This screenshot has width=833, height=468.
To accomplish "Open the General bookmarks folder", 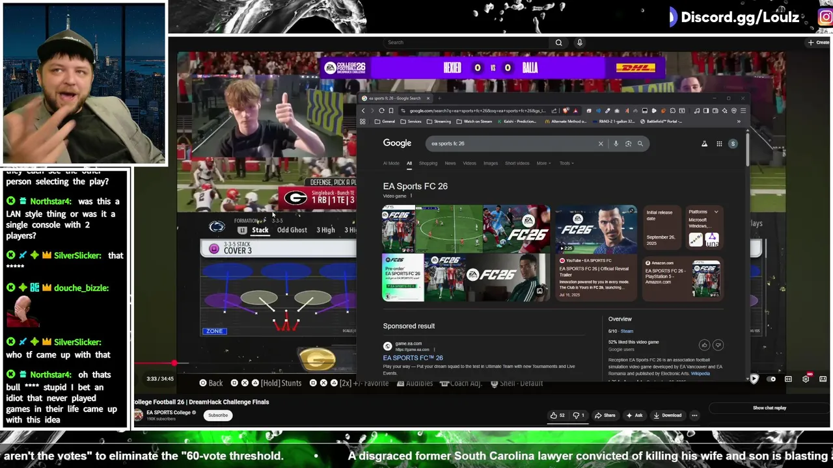I will tap(385, 122).
